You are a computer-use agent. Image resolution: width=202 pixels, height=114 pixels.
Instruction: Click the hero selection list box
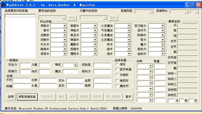[x=20, y=36]
